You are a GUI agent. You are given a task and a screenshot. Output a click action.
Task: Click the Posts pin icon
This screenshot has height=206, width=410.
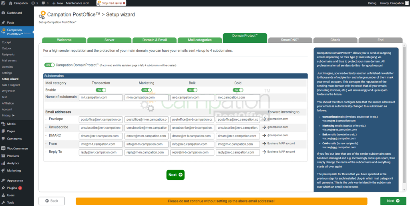(x=3, y=22)
